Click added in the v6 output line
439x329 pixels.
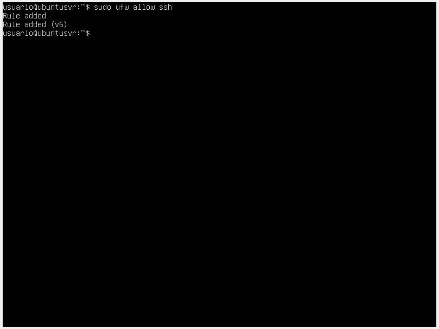tap(35, 24)
